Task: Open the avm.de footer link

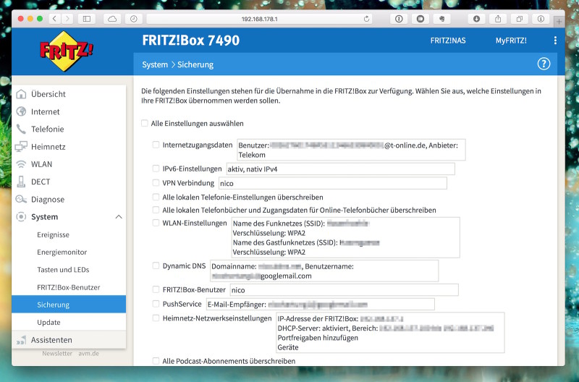Action: [88, 353]
